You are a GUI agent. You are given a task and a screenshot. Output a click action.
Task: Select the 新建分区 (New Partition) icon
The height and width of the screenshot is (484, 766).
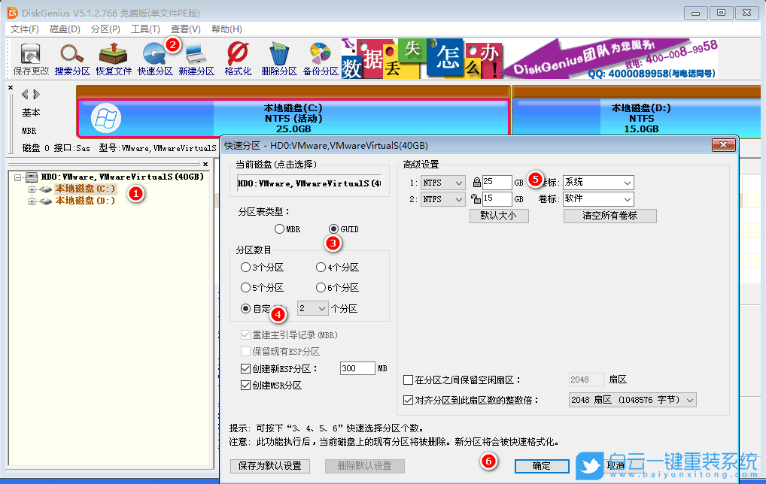click(196, 57)
